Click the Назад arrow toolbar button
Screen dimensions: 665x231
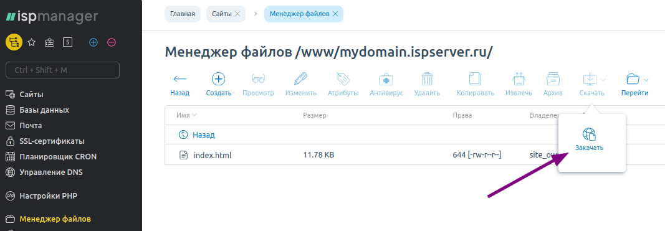pos(180,84)
